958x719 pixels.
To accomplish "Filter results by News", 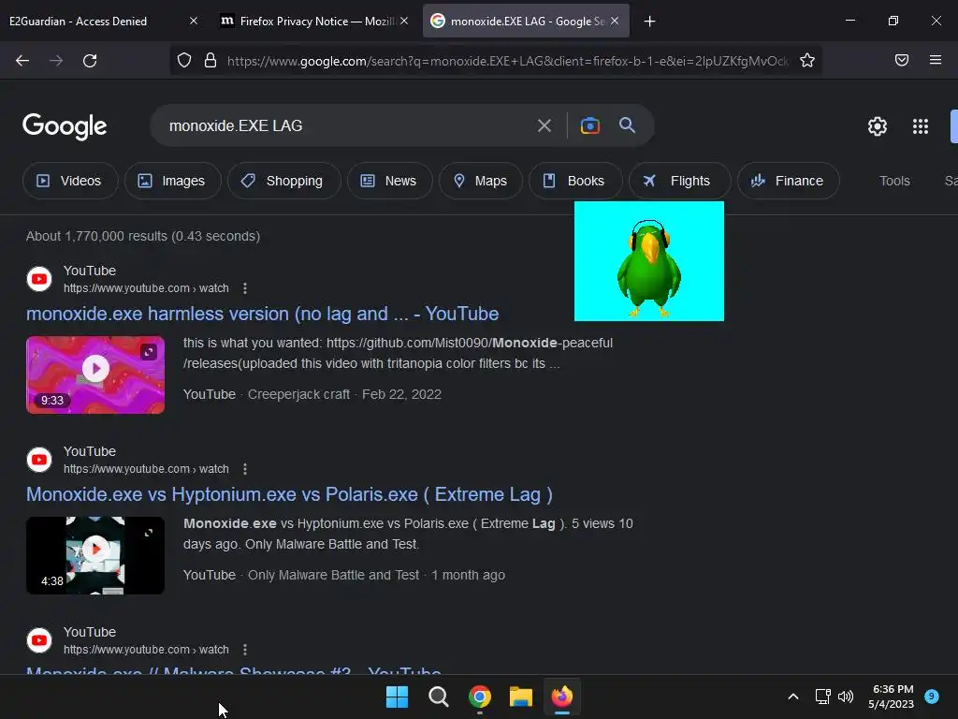I will (x=390, y=181).
